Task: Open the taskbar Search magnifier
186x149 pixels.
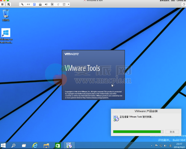Action: tap(13, 145)
